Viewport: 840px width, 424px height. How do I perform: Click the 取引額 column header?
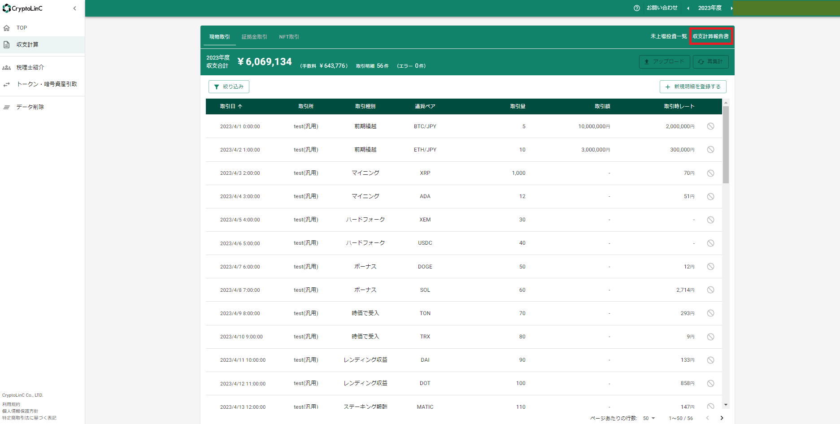pyautogui.click(x=602, y=107)
